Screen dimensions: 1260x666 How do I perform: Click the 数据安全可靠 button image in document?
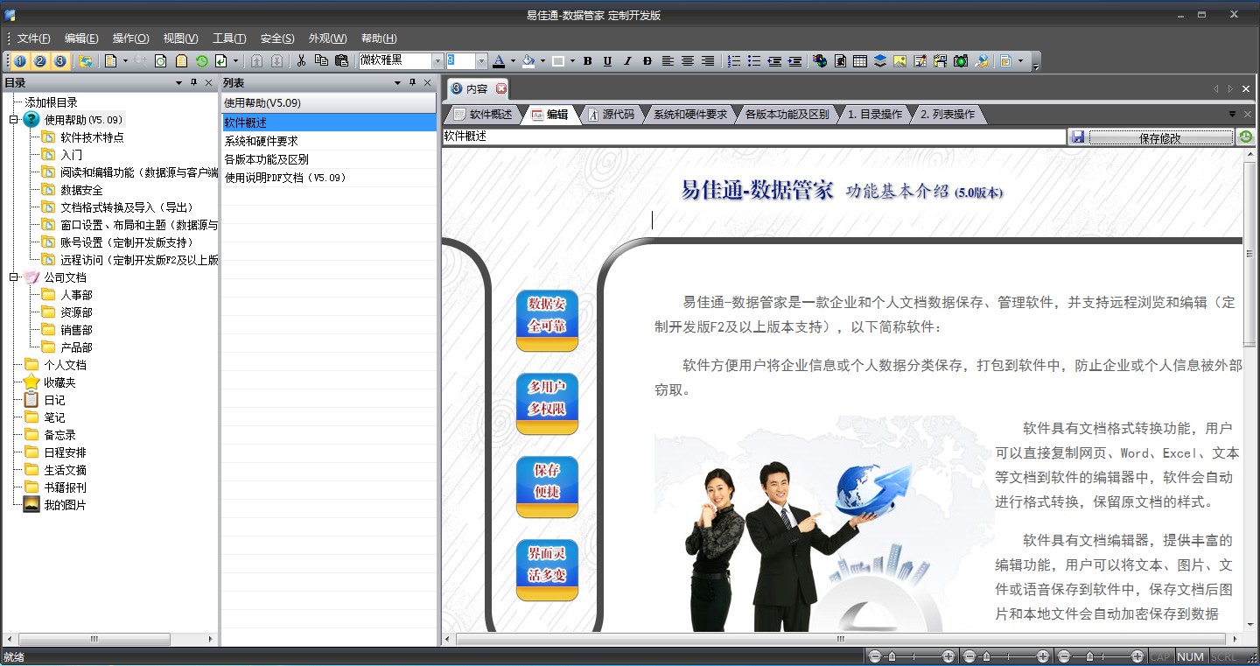(547, 320)
